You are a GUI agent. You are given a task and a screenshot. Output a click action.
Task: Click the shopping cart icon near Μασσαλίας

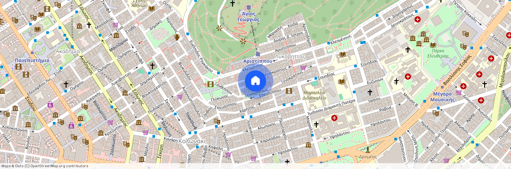(x=115, y=24)
